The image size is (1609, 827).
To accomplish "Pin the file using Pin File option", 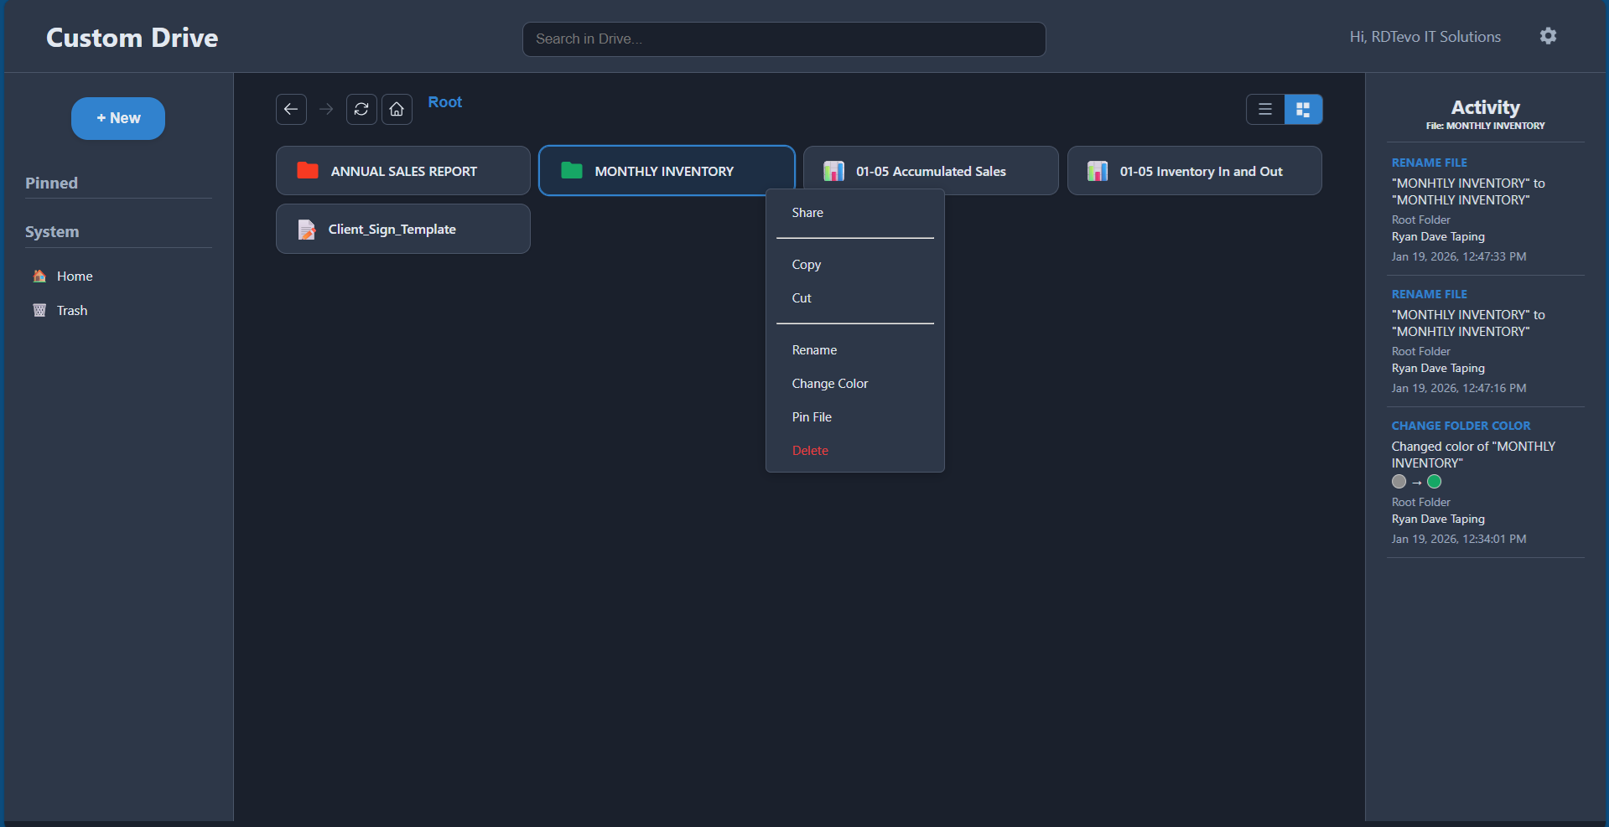I will 811,416.
